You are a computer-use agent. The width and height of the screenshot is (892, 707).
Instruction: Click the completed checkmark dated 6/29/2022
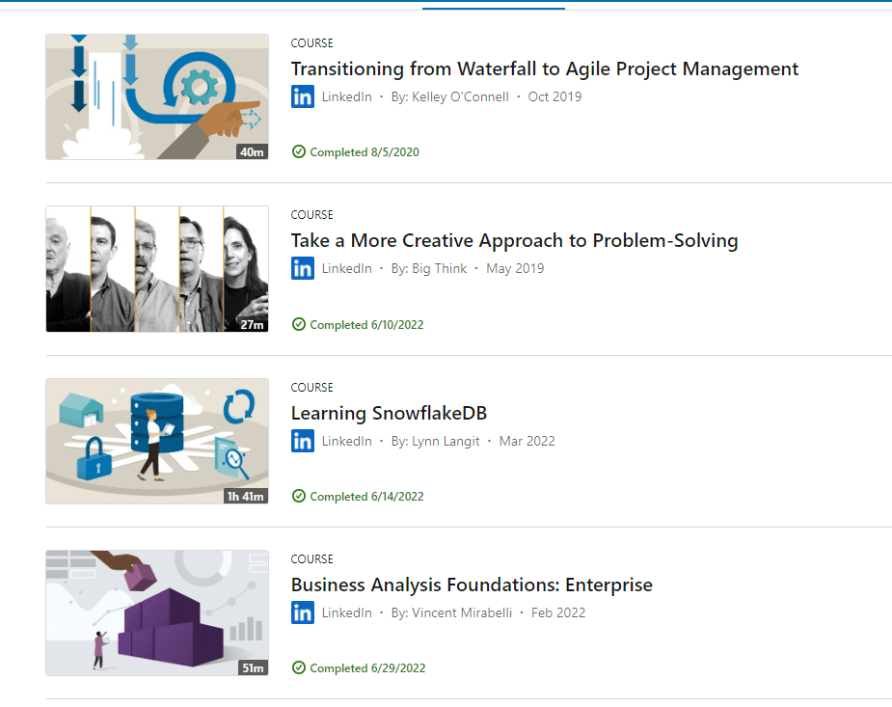[x=299, y=667]
